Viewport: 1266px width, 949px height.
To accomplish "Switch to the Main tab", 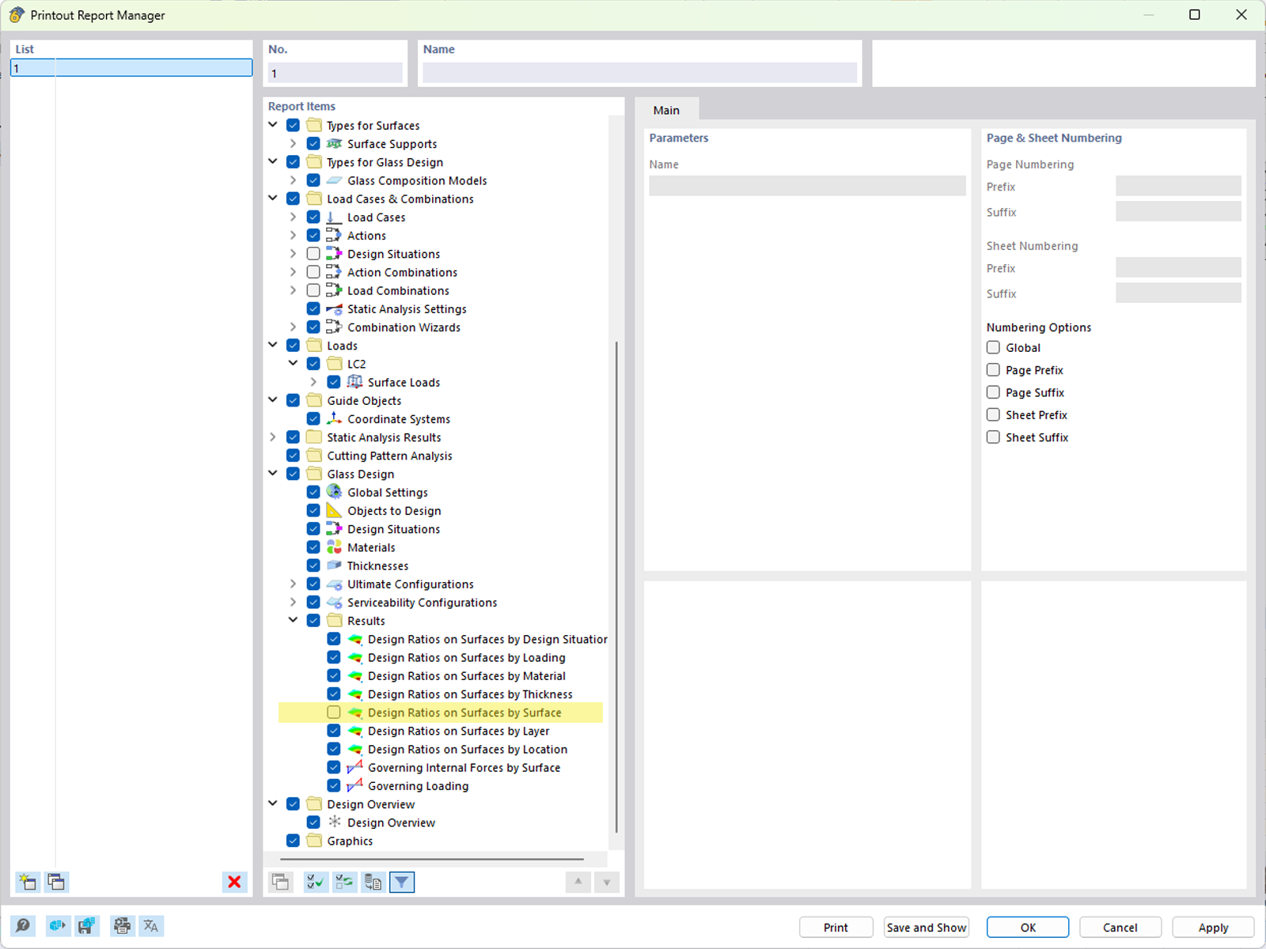I will tap(666, 110).
